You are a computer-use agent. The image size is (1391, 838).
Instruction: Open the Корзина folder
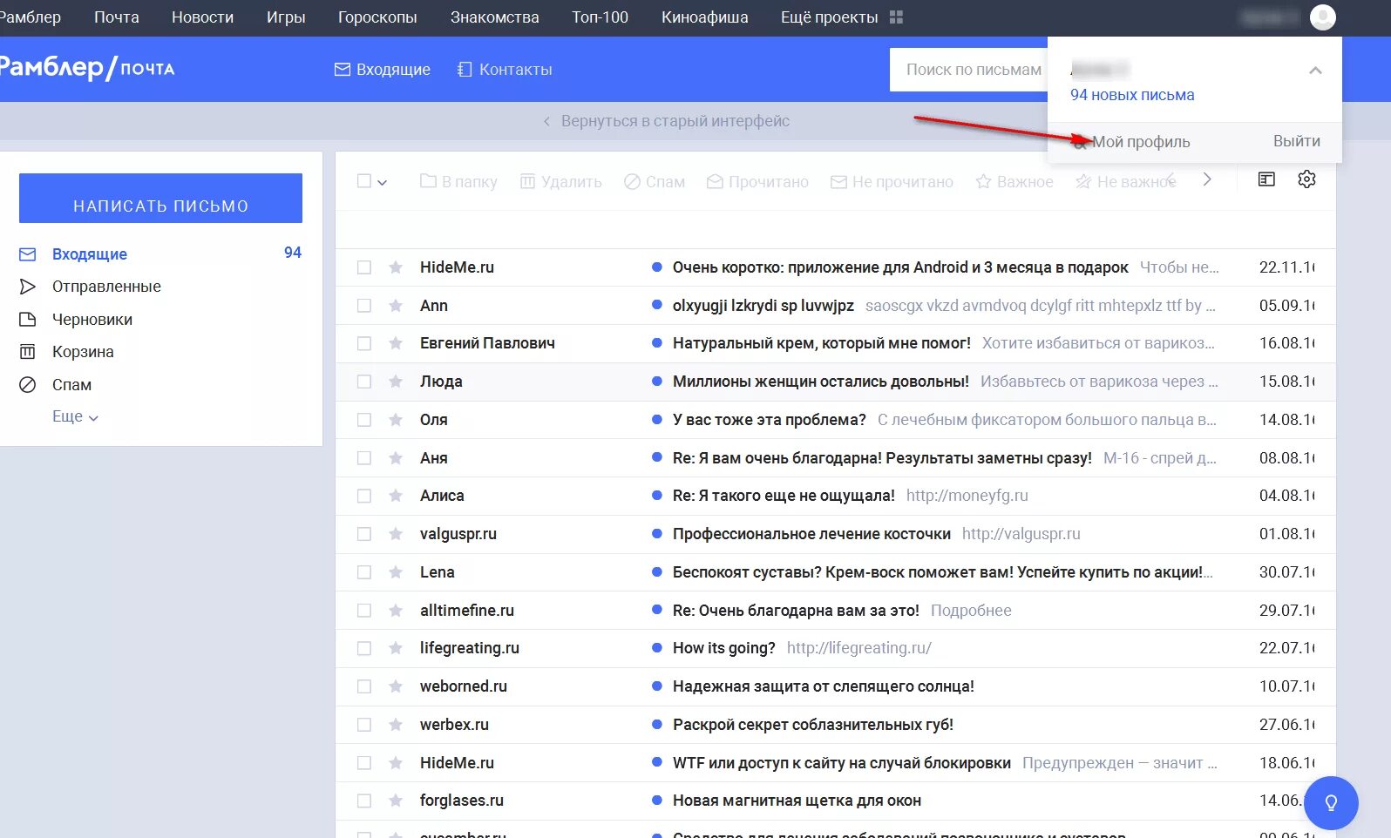(x=83, y=352)
